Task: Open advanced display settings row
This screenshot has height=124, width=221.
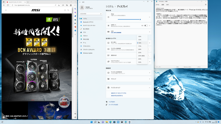Action: pyautogui.click(x=129, y=73)
